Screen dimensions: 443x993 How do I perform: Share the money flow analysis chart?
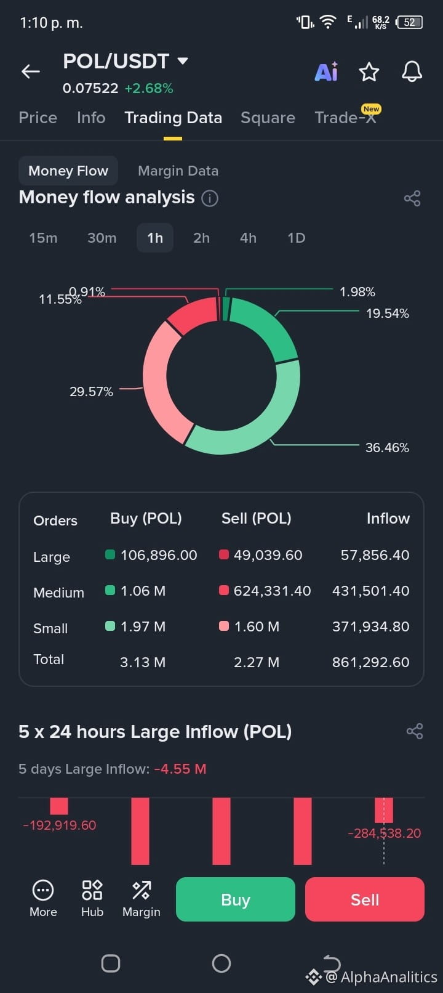pyautogui.click(x=412, y=198)
